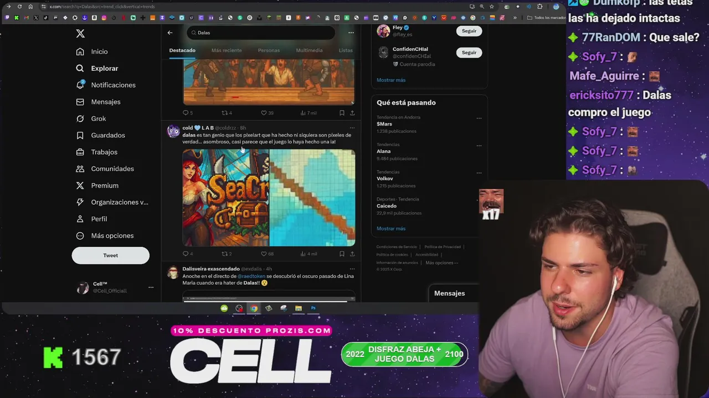Viewport: 709px width, 398px height.
Task: Open options for Volkov trend
Action: click(479, 172)
